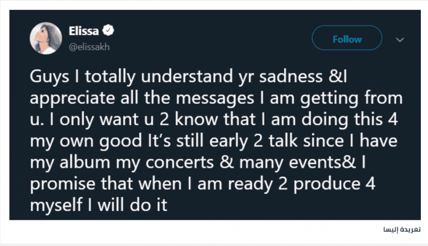Click Elissa's profile avatar picture
The width and height of the screenshot is (428, 246).
click(x=47, y=37)
